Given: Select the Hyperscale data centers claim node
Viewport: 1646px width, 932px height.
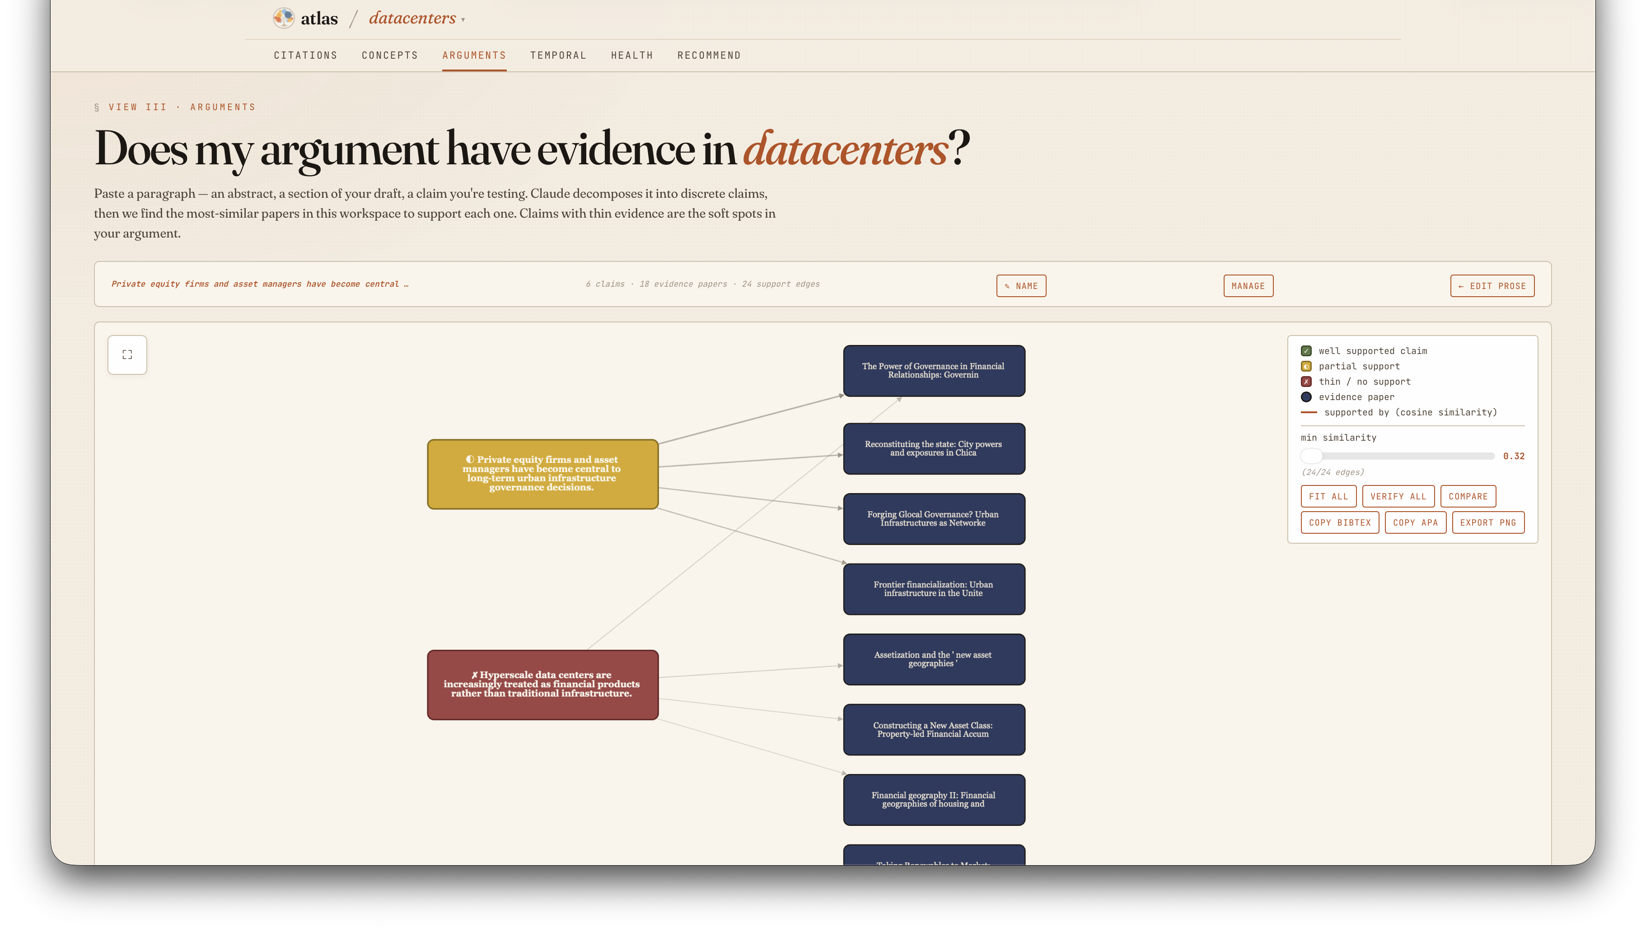Looking at the screenshot, I should point(542,684).
